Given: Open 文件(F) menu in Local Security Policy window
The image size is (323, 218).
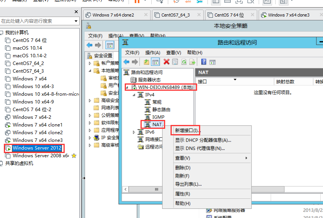Looking at the screenshot, I should click(x=95, y=36).
